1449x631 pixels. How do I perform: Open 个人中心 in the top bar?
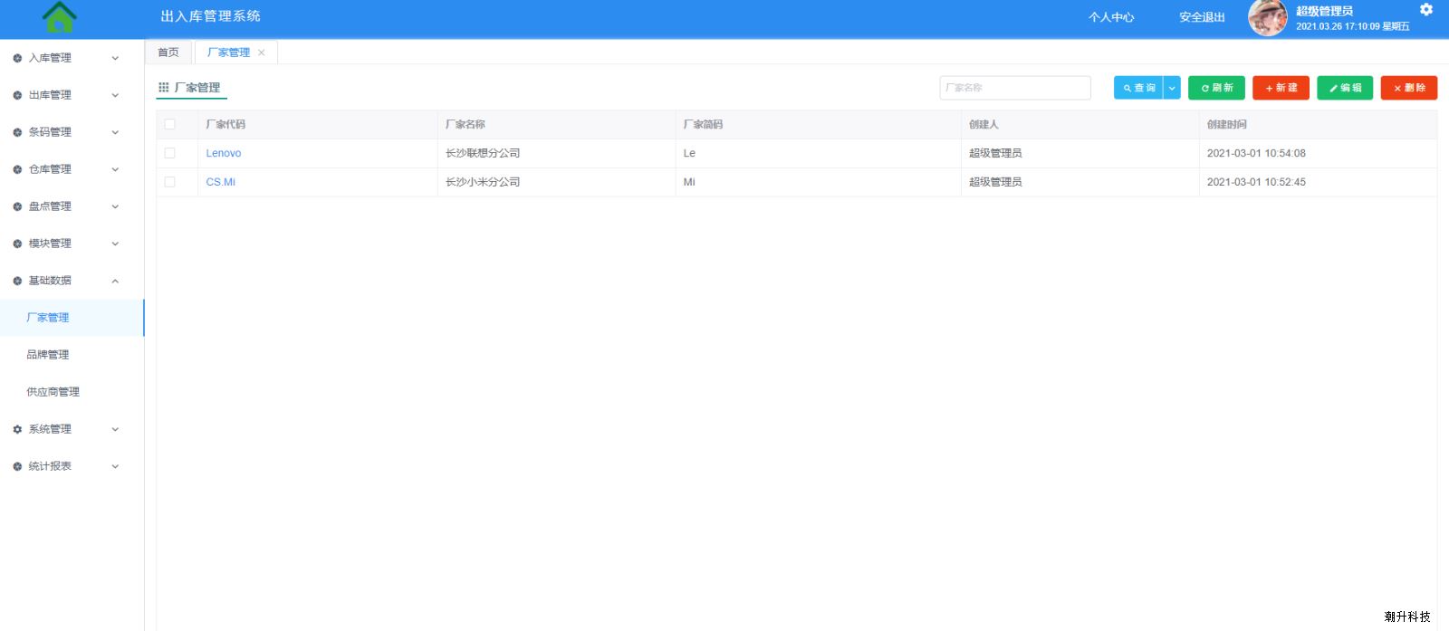tap(1111, 17)
